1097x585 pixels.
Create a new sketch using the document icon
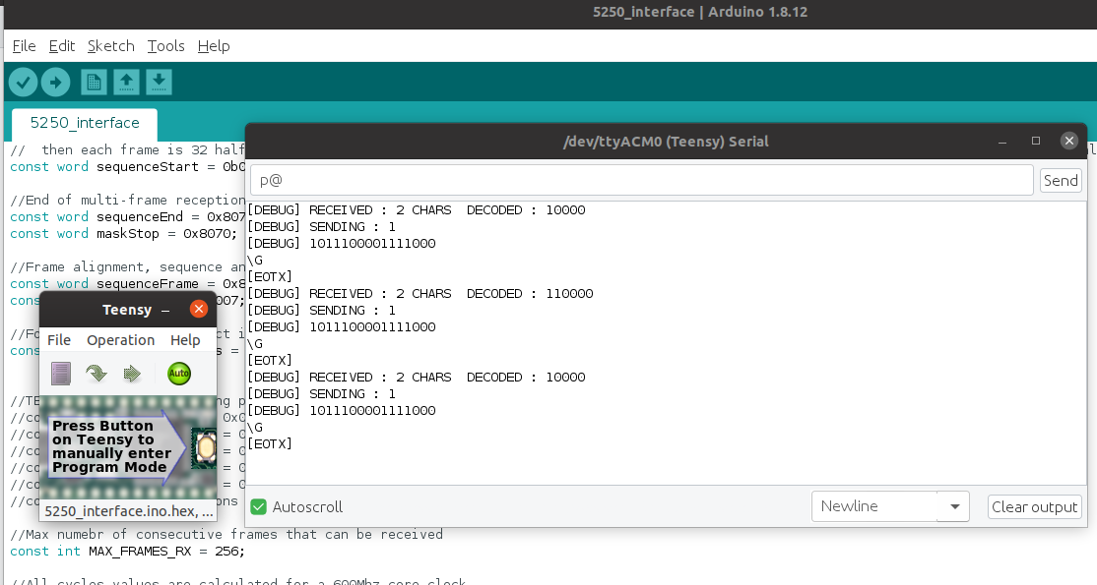click(x=94, y=82)
